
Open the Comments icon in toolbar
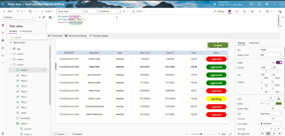click(237, 11)
